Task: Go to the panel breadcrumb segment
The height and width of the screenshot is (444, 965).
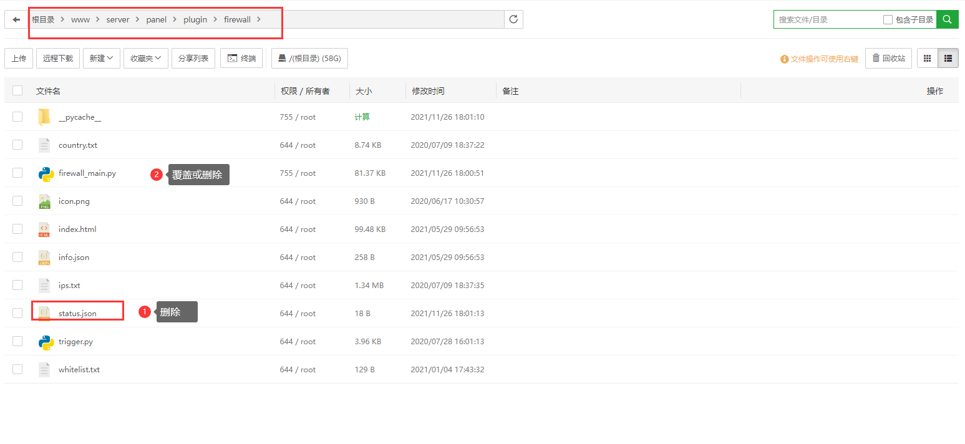Action: click(x=156, y=19)
